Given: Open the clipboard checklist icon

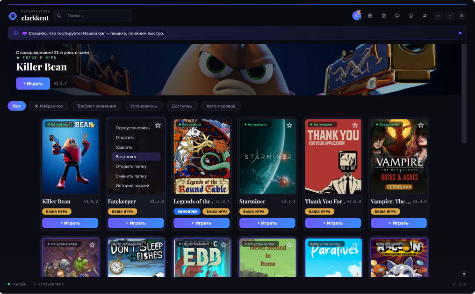Looking at the screenshot, I should click(383, 16).
